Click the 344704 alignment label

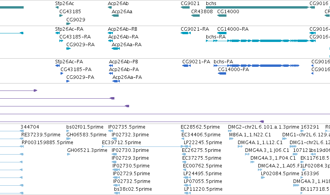30,127
